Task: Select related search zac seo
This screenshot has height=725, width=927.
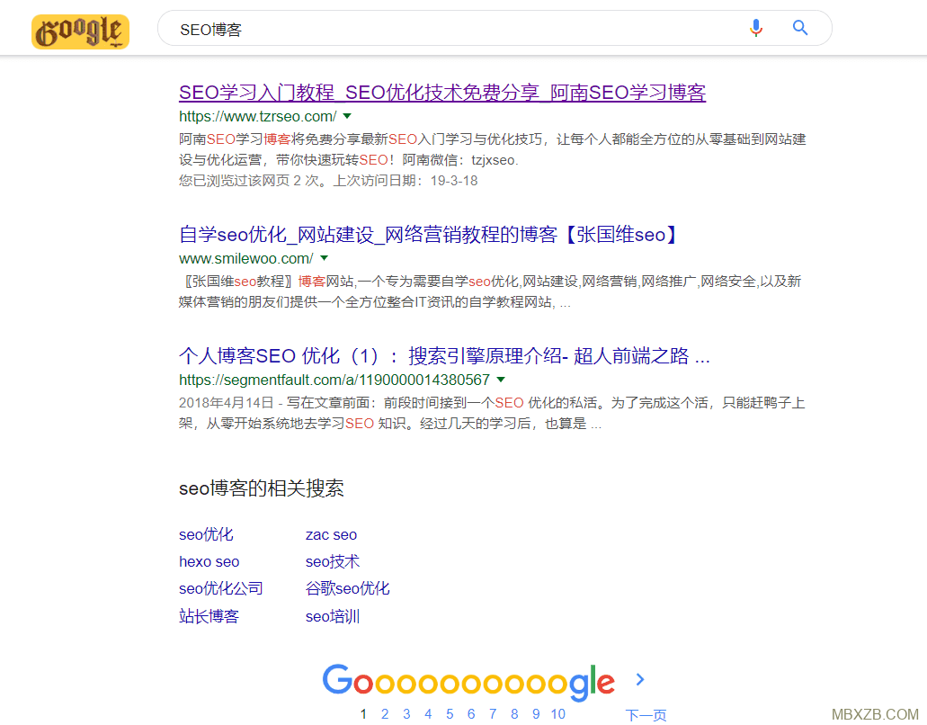Action: click(x=331, y=534)
